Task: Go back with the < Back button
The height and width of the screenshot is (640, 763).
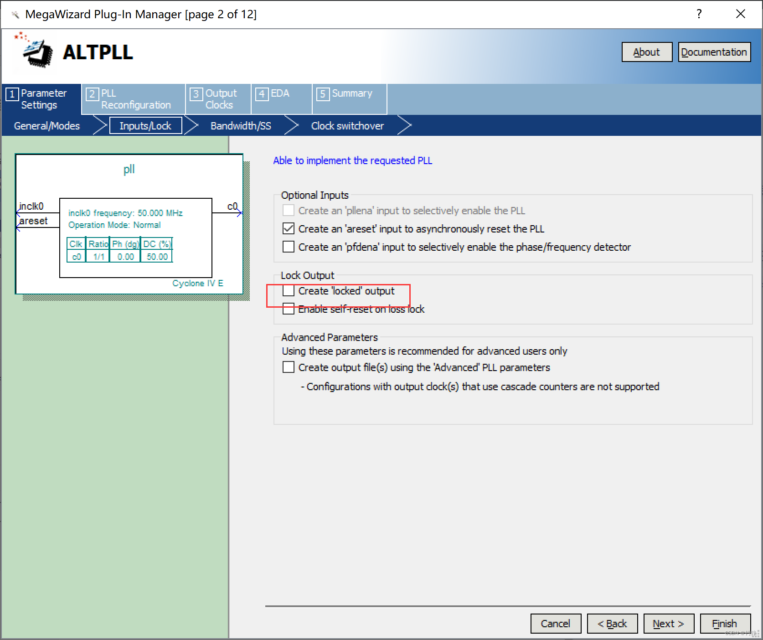Action: coord(612,624)
